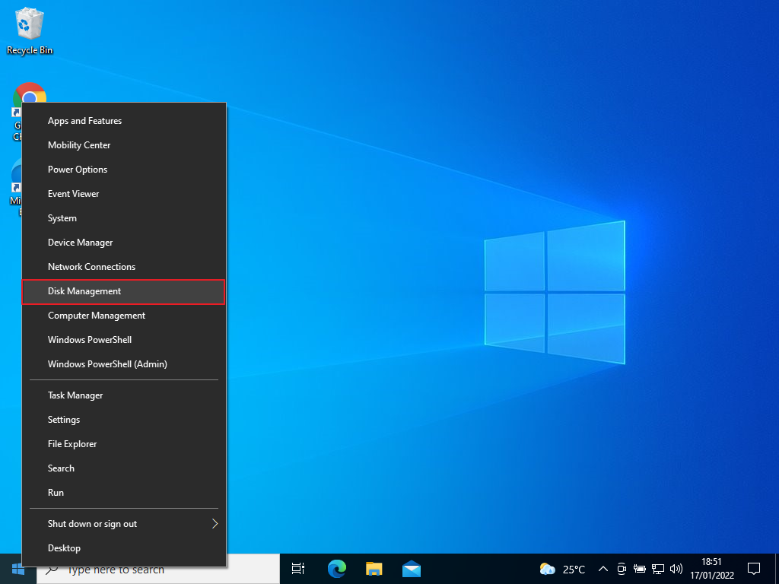Show the Desktop via menu entry
Viewport: 779px width, 584px height.
click(124, 548)
